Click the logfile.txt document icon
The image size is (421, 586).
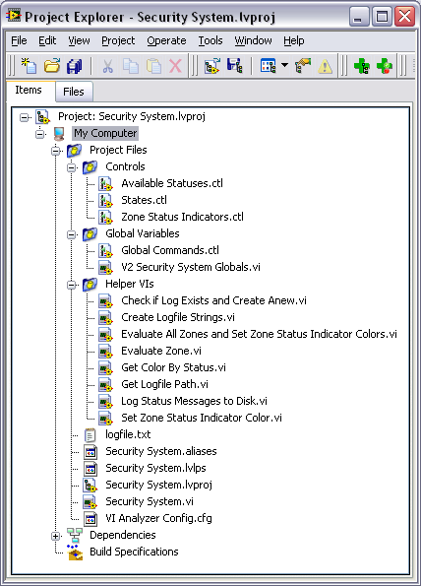90,434
